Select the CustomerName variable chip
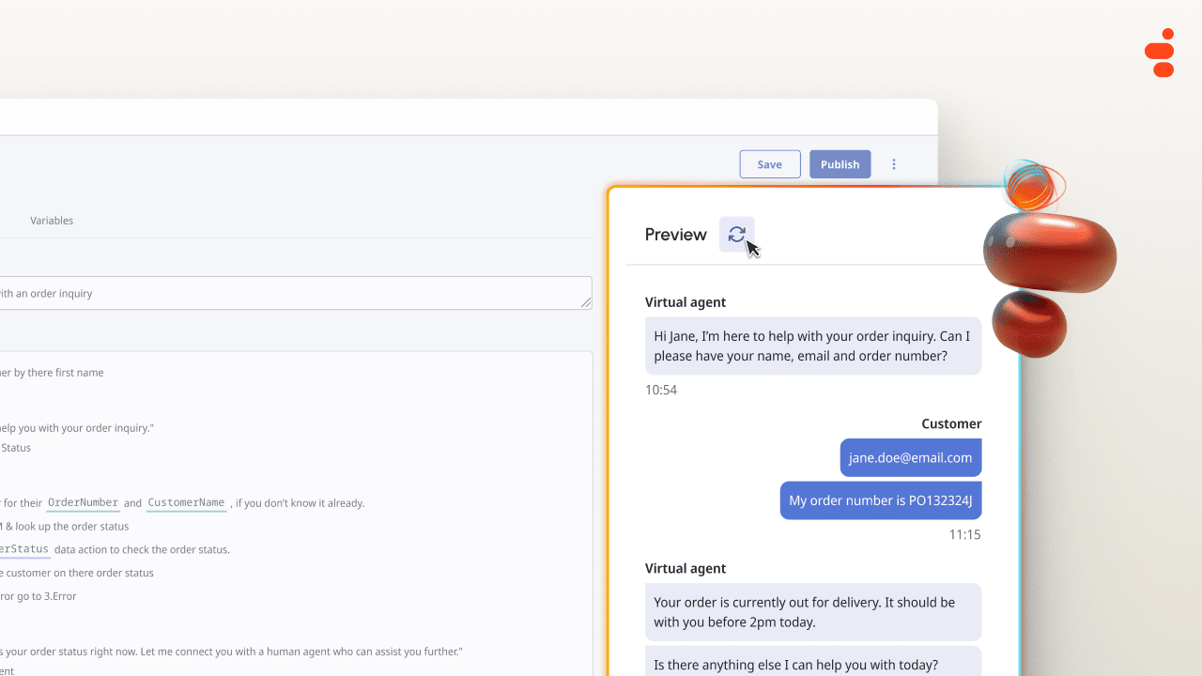 pyautogui.click(x=186, y=502)
